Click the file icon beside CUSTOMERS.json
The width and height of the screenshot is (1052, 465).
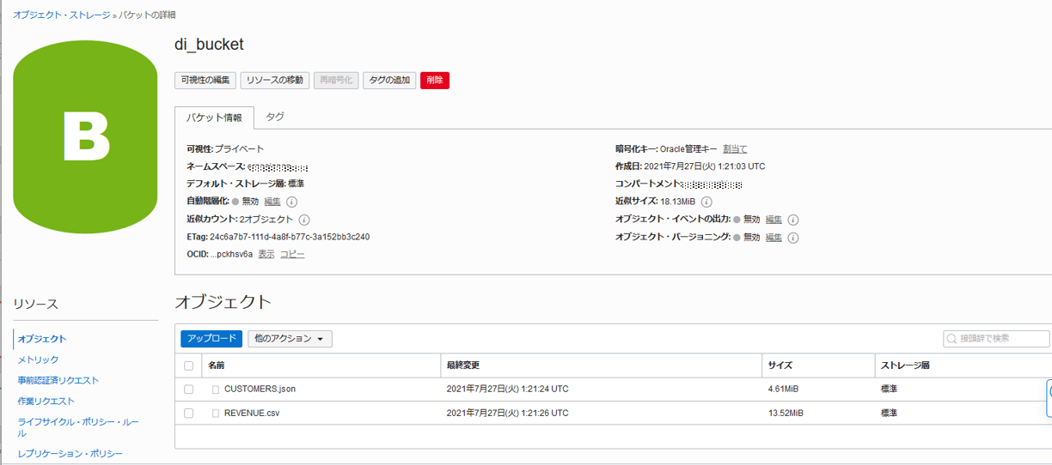pos(216,390)
